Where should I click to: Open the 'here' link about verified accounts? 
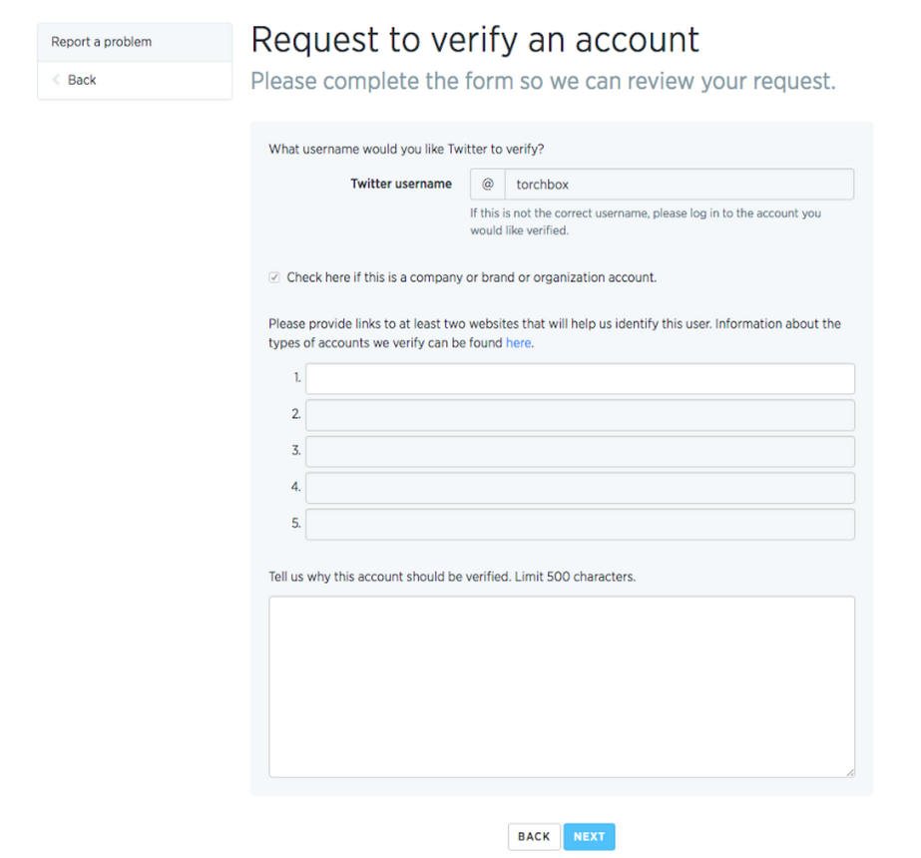click(x=518, y=342)
